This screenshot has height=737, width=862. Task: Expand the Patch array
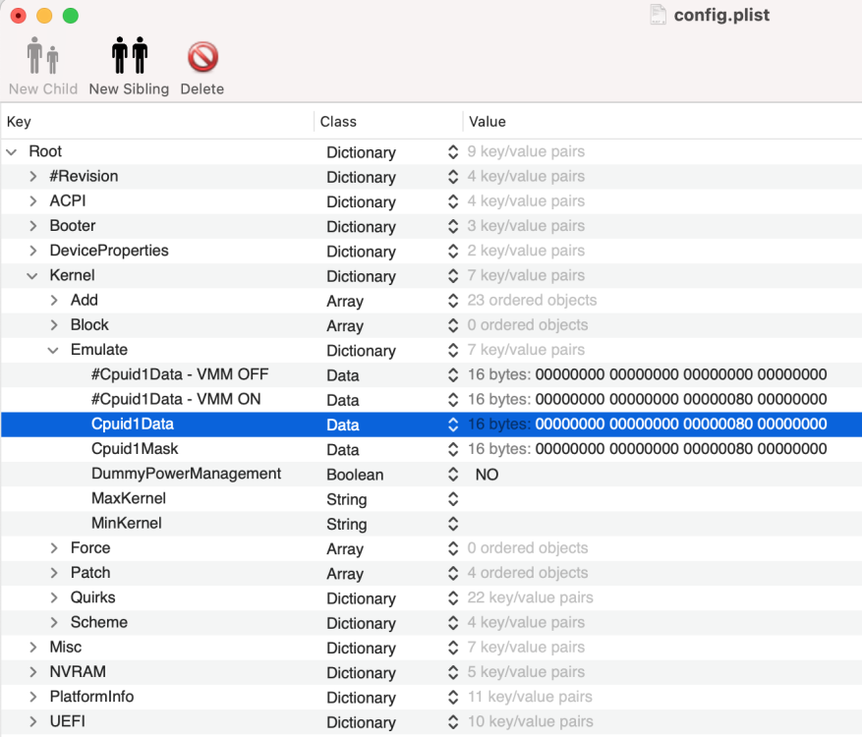[54, 573]
